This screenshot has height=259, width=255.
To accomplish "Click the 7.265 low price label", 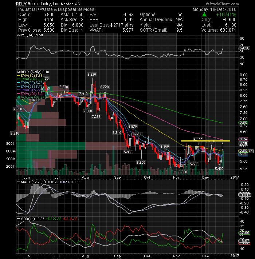I will (96, 117).
